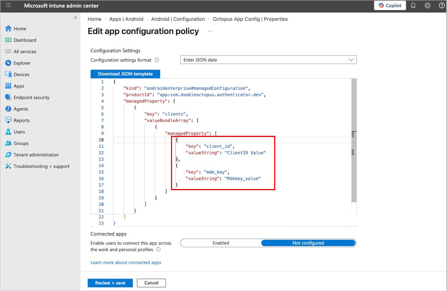Viewport: 447px width, 291px height.
Task: Open the settings gear
Action: point(428,6)
